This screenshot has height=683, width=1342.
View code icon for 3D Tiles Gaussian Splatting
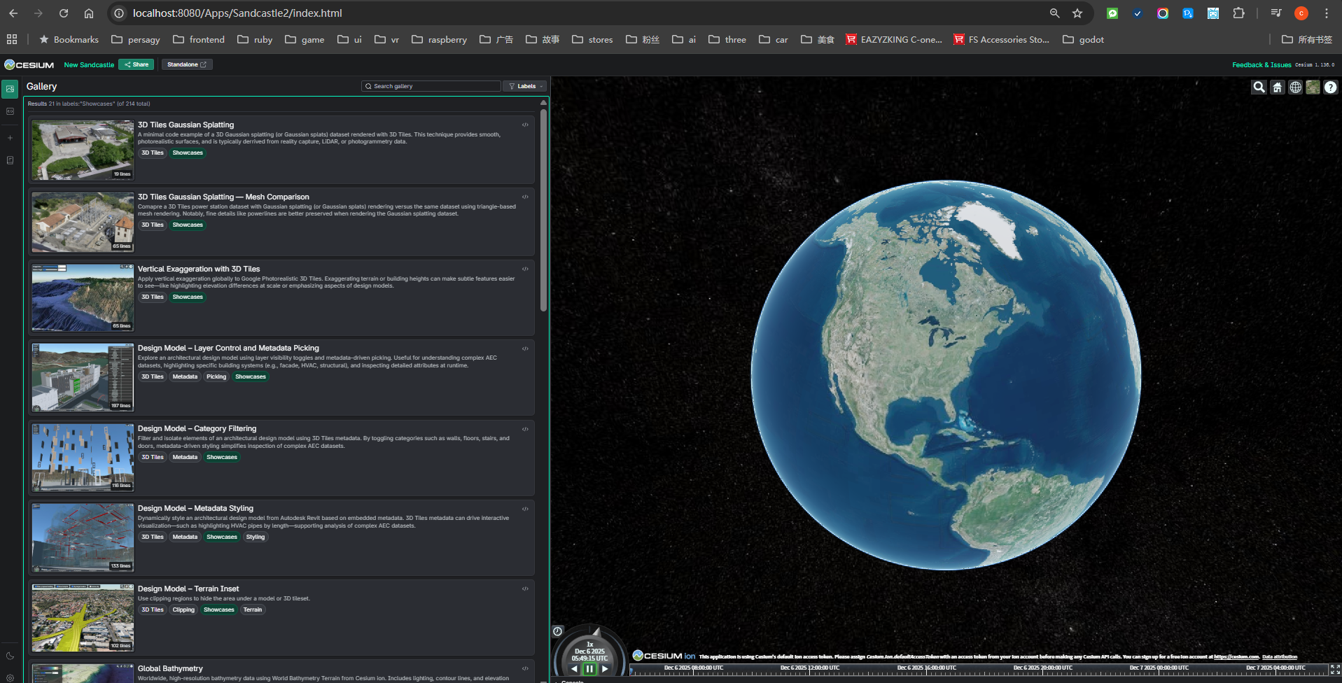pyautogui.click(x=525, y=125)
